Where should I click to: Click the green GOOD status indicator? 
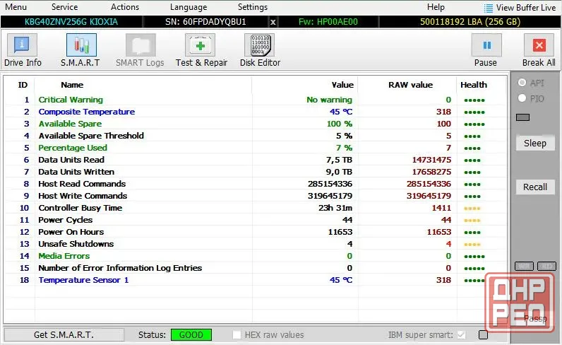191,335
